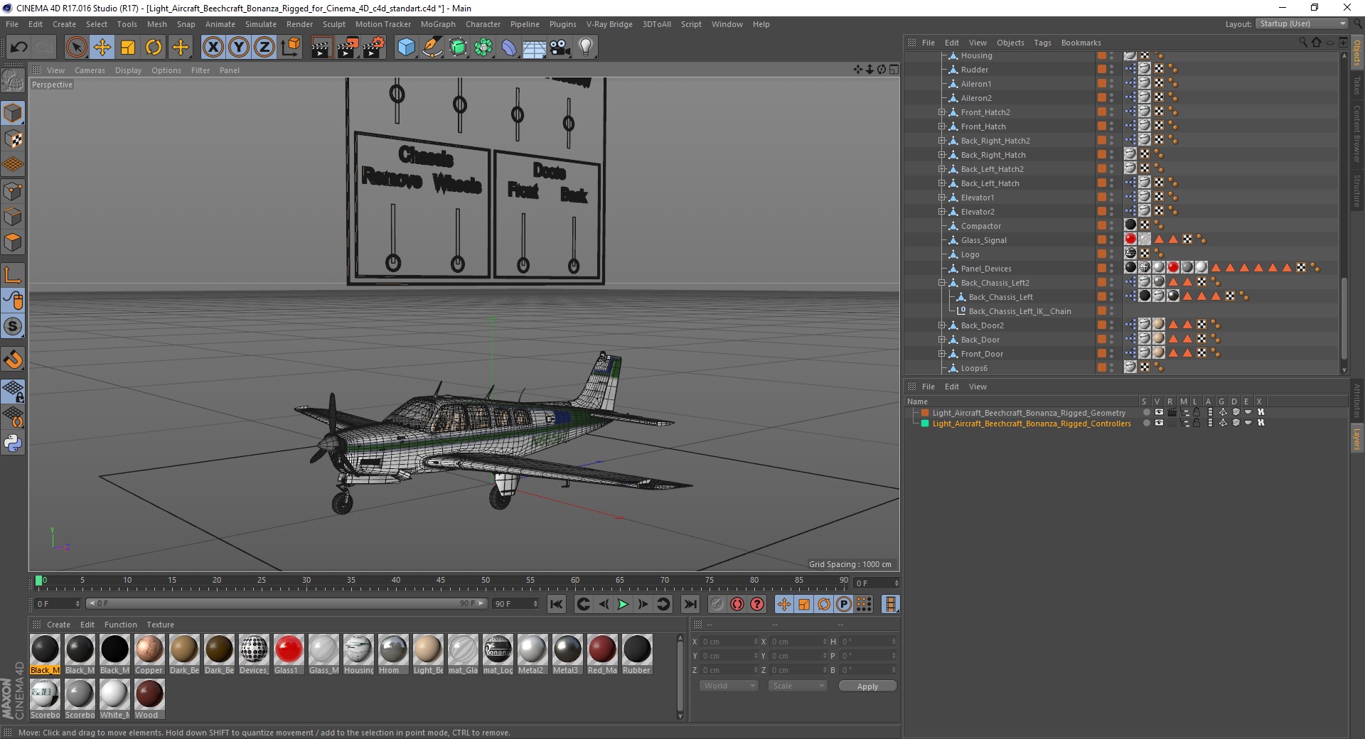Click Render View clapperboard icon
1365x739 pixels.
(x=321, y=48)
